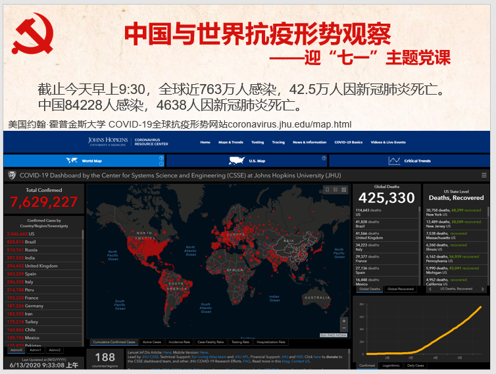The width and height of the screenshot is (496, 374).
Task: Select the Global Recovered tab
Action: (x=400, y=289)
